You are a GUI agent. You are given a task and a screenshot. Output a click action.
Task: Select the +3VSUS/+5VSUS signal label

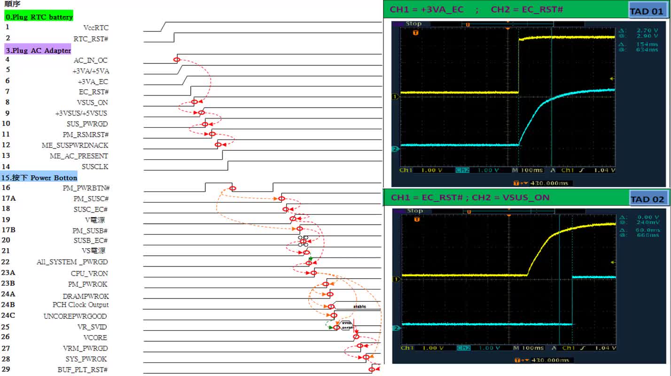81,113
